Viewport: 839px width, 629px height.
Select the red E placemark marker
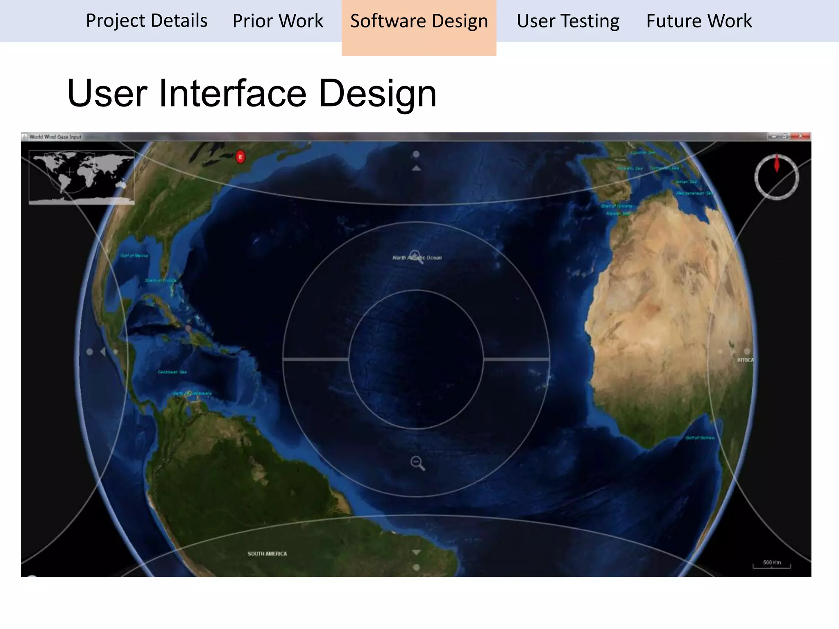click(x=240, y=156)
